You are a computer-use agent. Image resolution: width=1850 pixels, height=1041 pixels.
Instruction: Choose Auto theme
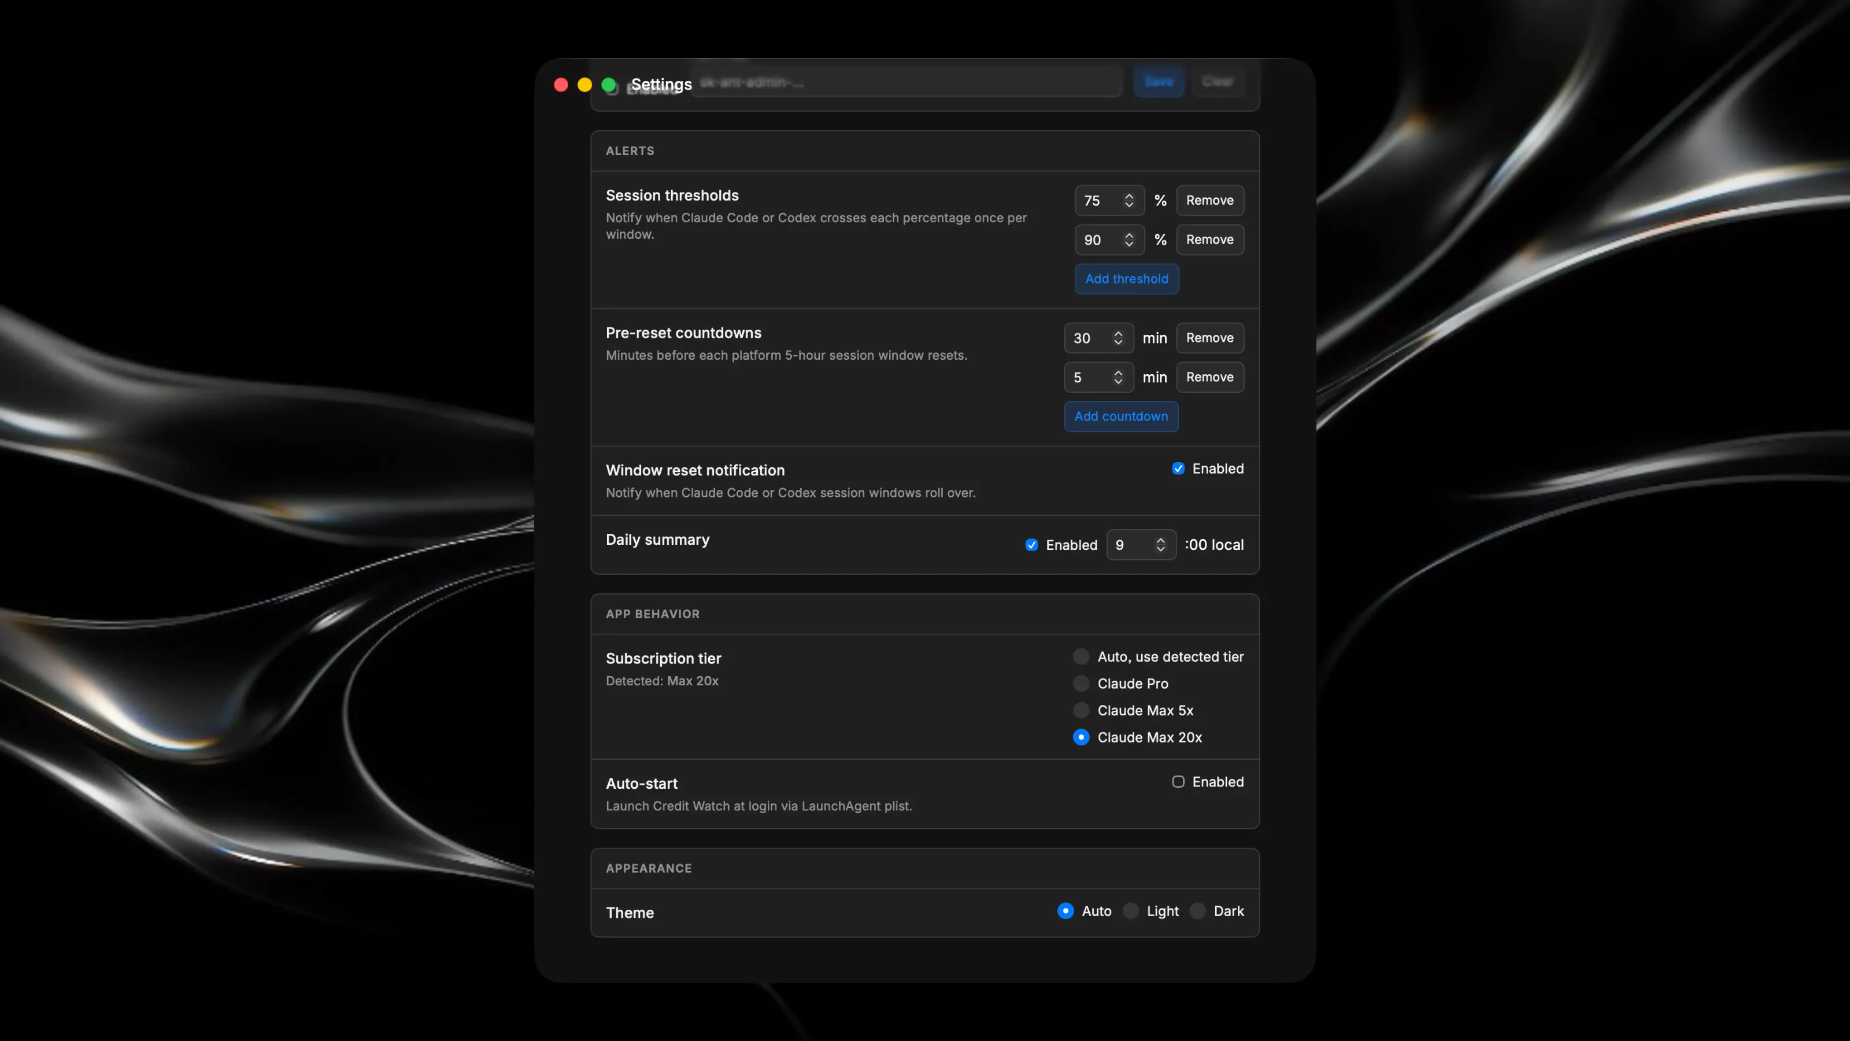tap(1065, 911)
